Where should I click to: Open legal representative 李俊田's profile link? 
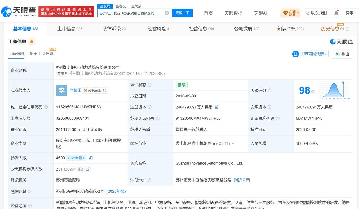75,90
